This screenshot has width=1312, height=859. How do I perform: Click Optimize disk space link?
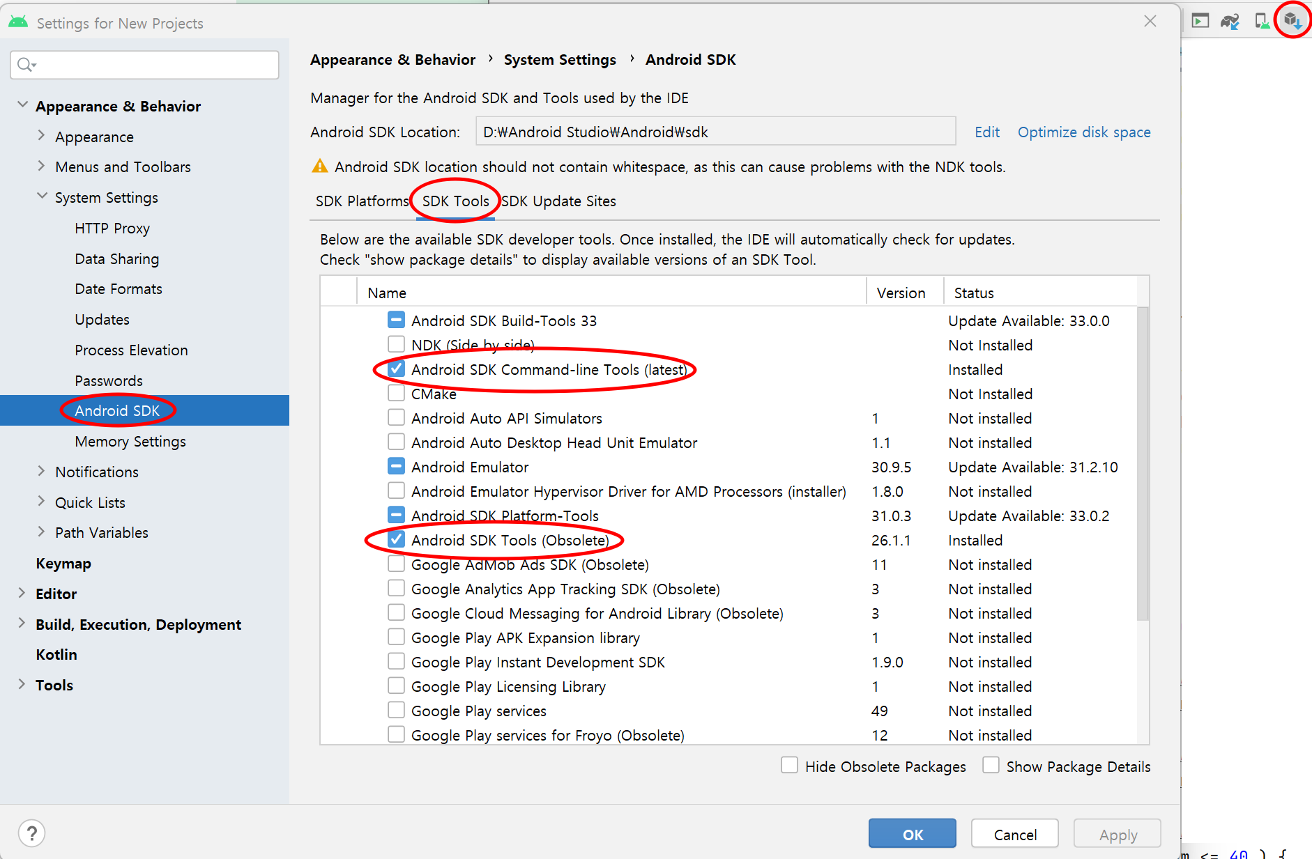coord(1084,132)
